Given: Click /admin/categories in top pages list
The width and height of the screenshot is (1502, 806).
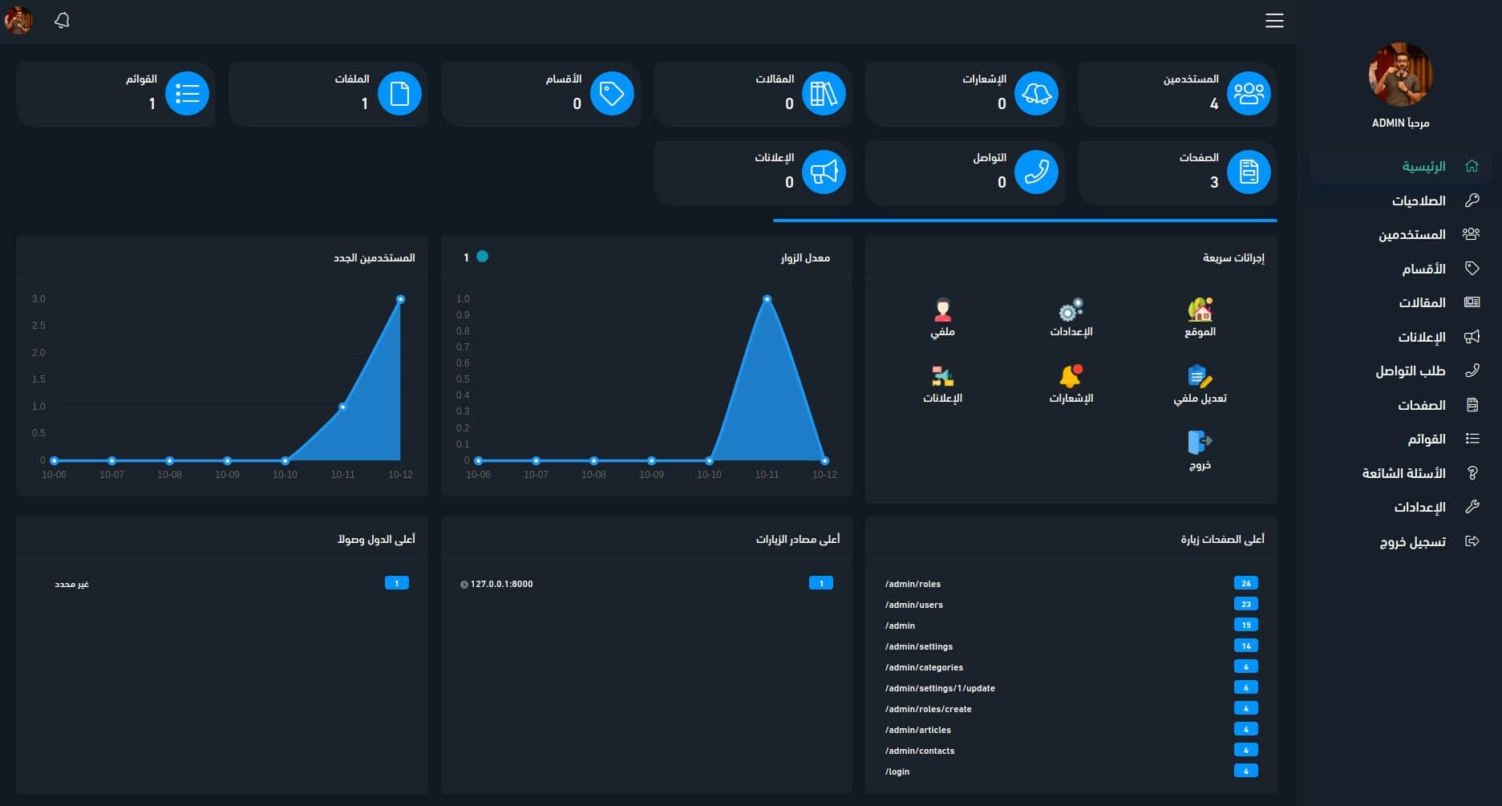Looking at the screenshot, I should coord(924,667).
